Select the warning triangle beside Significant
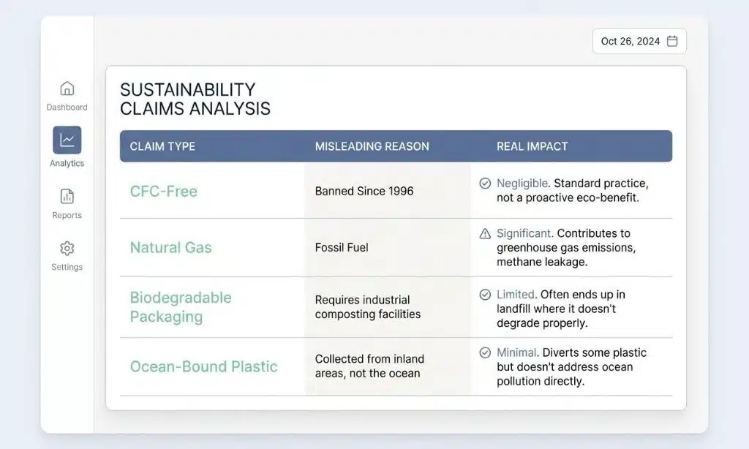This screenshot has height=449, width=749. (484, 233)
